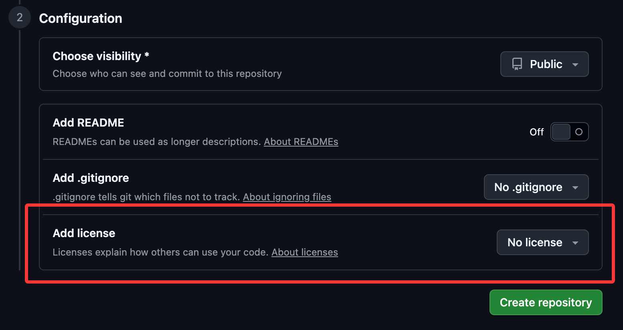This screenshot has height=330, width=623.
Task: Click the Choose visibility label
Action: (101, 56)
